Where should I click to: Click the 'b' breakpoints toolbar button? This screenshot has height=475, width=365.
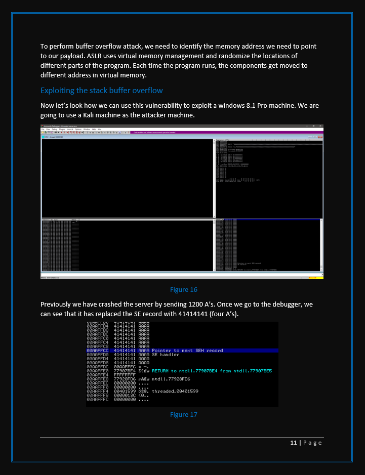point(114,133)
